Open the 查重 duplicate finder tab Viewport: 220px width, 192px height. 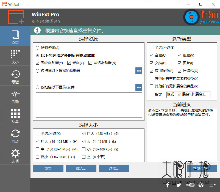15,36
